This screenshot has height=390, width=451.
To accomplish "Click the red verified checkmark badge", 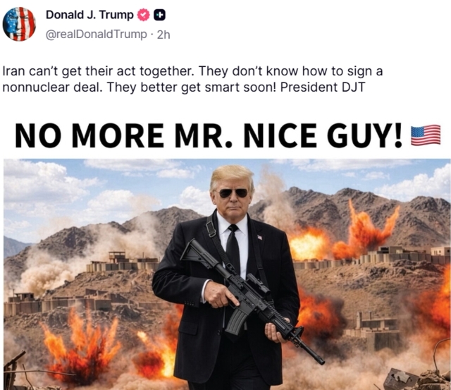I will (143, 15).
